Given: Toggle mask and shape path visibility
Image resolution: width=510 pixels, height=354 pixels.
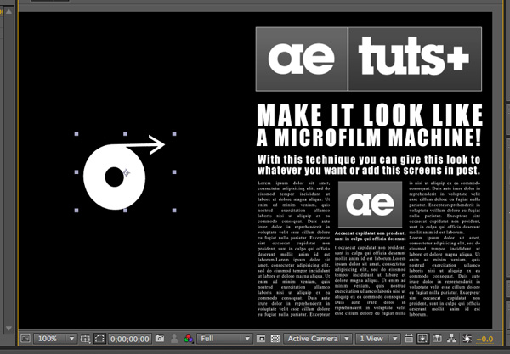Looking at the screenshot, I should pyautogui.click(x=99, y=339).
